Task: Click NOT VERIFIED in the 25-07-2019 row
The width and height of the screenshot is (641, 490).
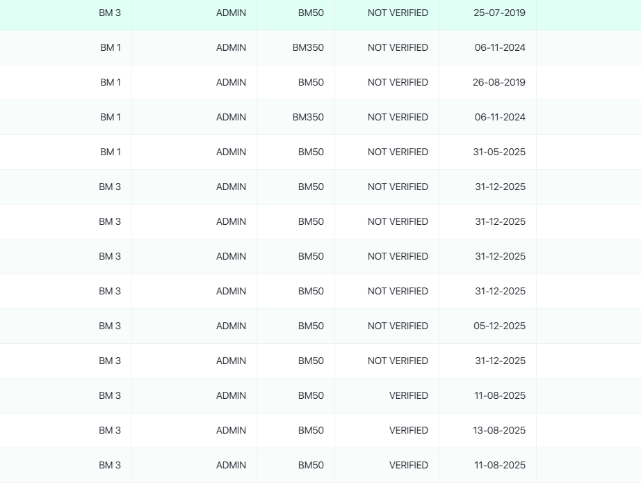Action: [398, 13]
